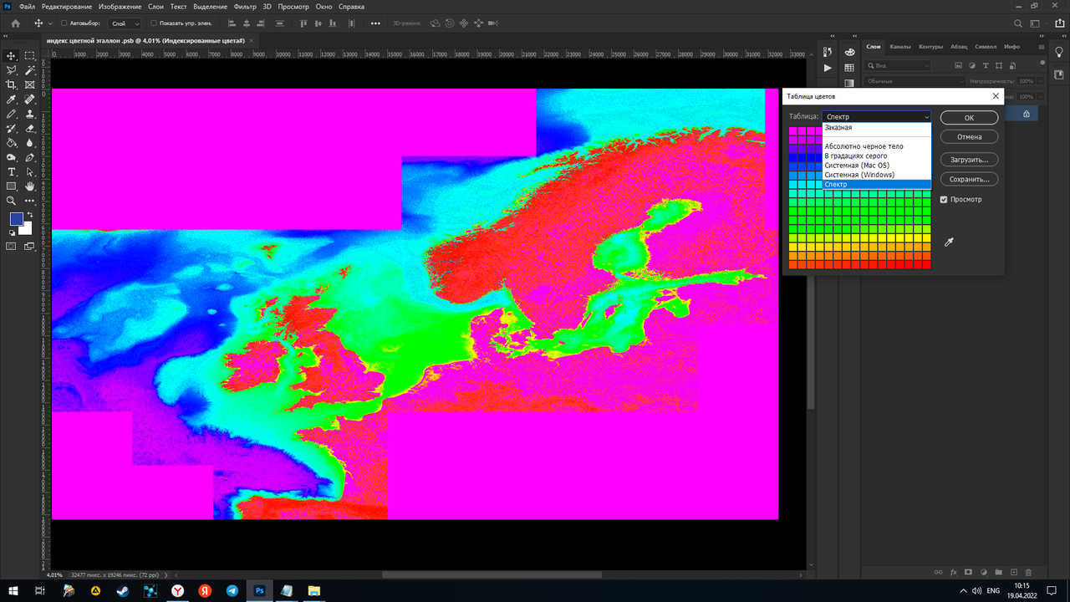
Task: Click the blue foreground color swatch
Action: 15,218
